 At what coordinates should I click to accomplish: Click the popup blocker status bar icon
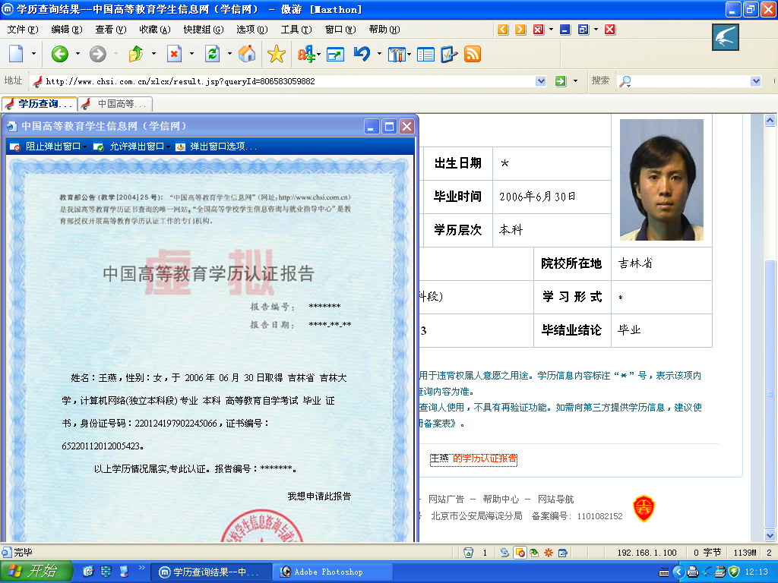tap(520, 553)
